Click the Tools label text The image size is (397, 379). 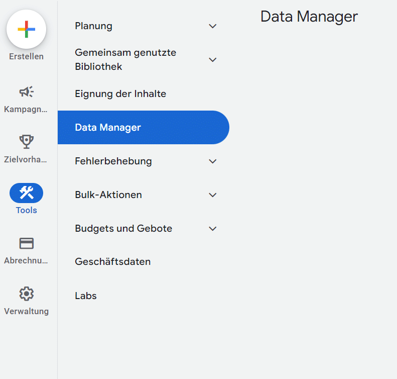pos(26,210)
